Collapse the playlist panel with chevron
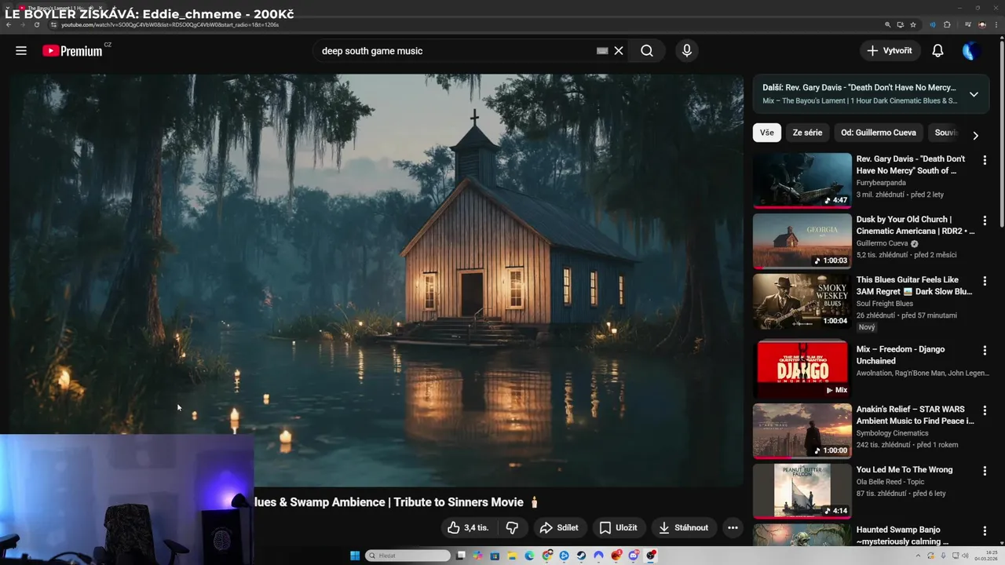1005x565 pixels. click(974, 94)
